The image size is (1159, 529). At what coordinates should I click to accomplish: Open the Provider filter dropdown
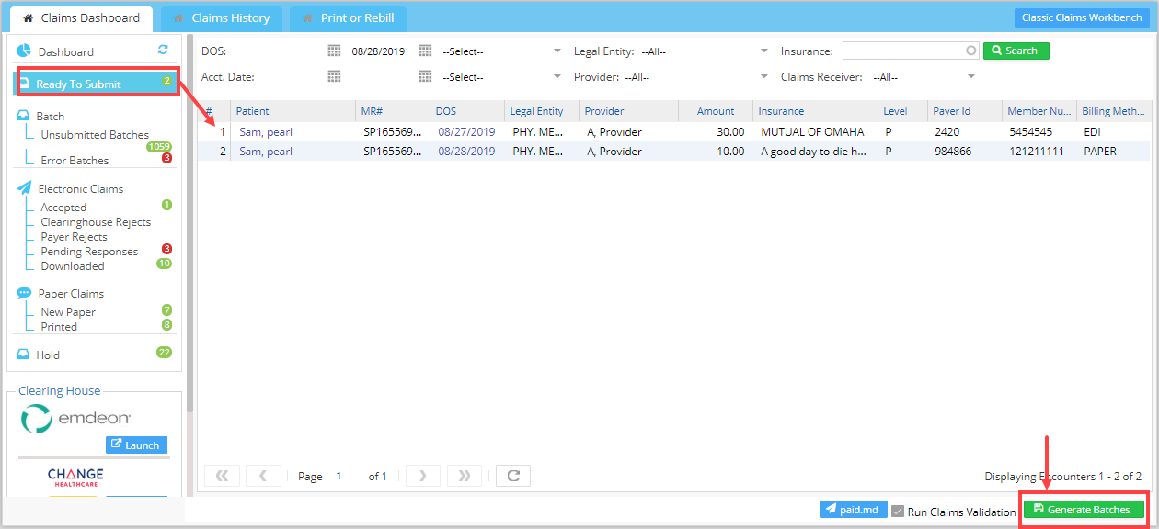point(764,77)
